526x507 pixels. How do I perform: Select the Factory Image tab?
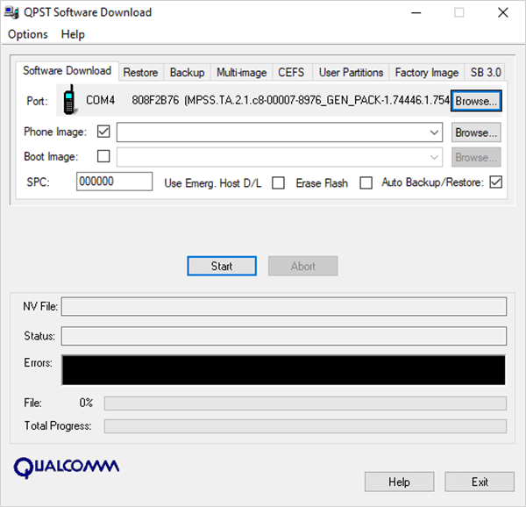pos(426,73)
